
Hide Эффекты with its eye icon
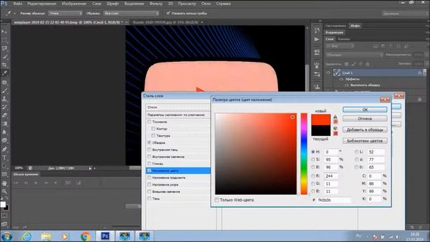tap(341, 79)
